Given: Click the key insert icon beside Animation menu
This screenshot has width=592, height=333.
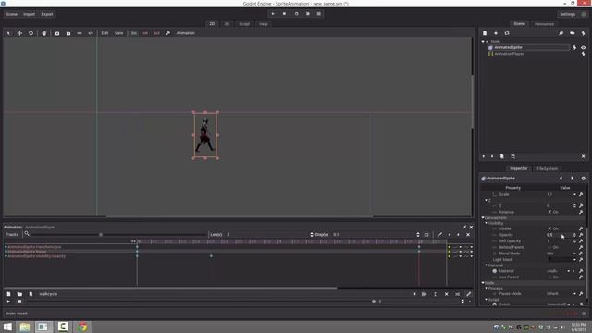Looking at the screenshot, I should [168, 33].
